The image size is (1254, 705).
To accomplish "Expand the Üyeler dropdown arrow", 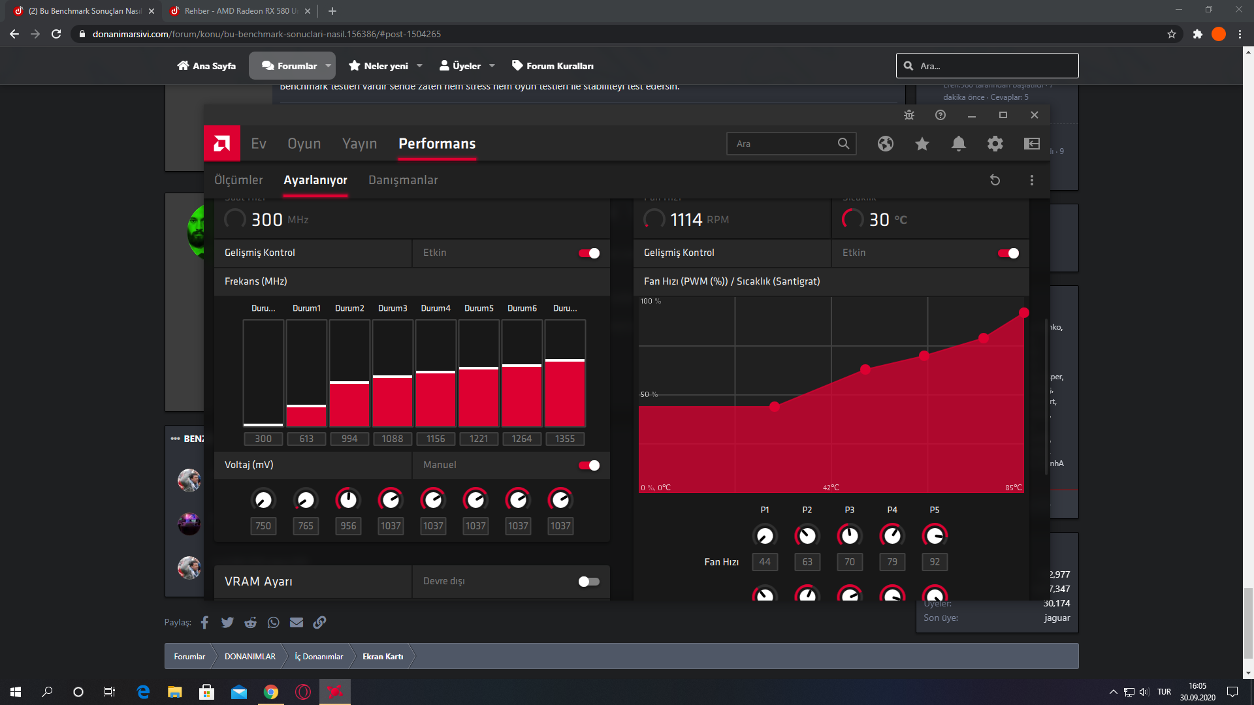I will tap(492, 66).
